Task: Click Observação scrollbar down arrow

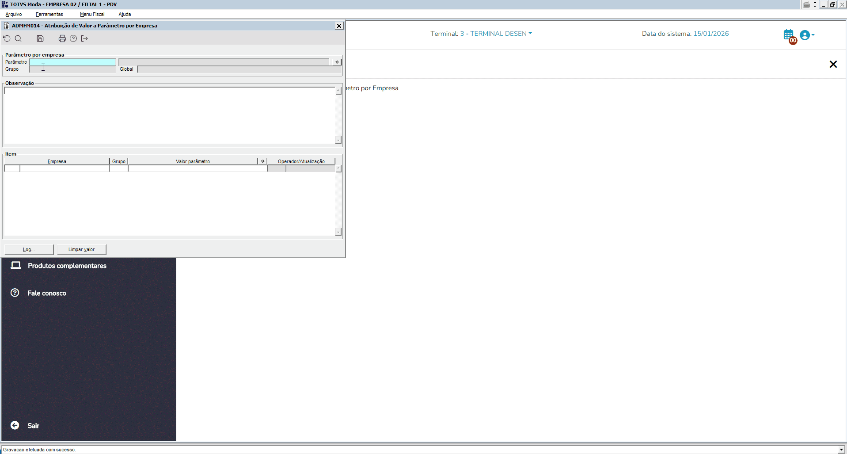Action: [x=338, y=140]
